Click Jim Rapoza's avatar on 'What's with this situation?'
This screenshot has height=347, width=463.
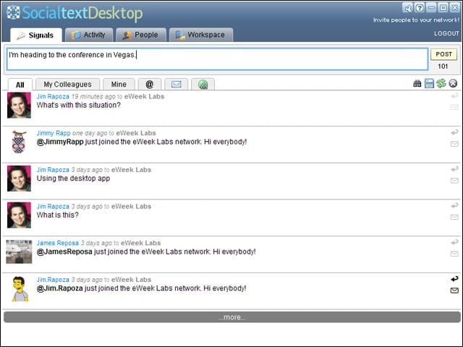coord(19,106)
